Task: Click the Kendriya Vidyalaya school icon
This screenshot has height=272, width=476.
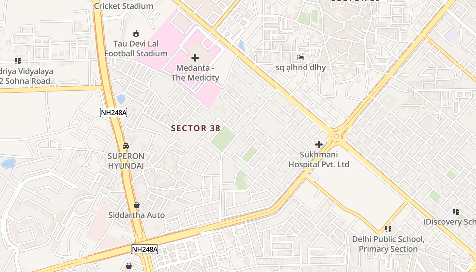Action: click(18, 61)
